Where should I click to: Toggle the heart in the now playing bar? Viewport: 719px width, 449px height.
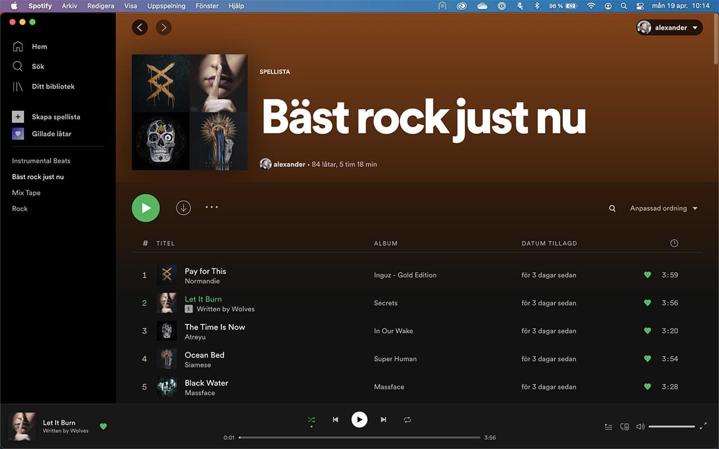[x=103, y=427]
